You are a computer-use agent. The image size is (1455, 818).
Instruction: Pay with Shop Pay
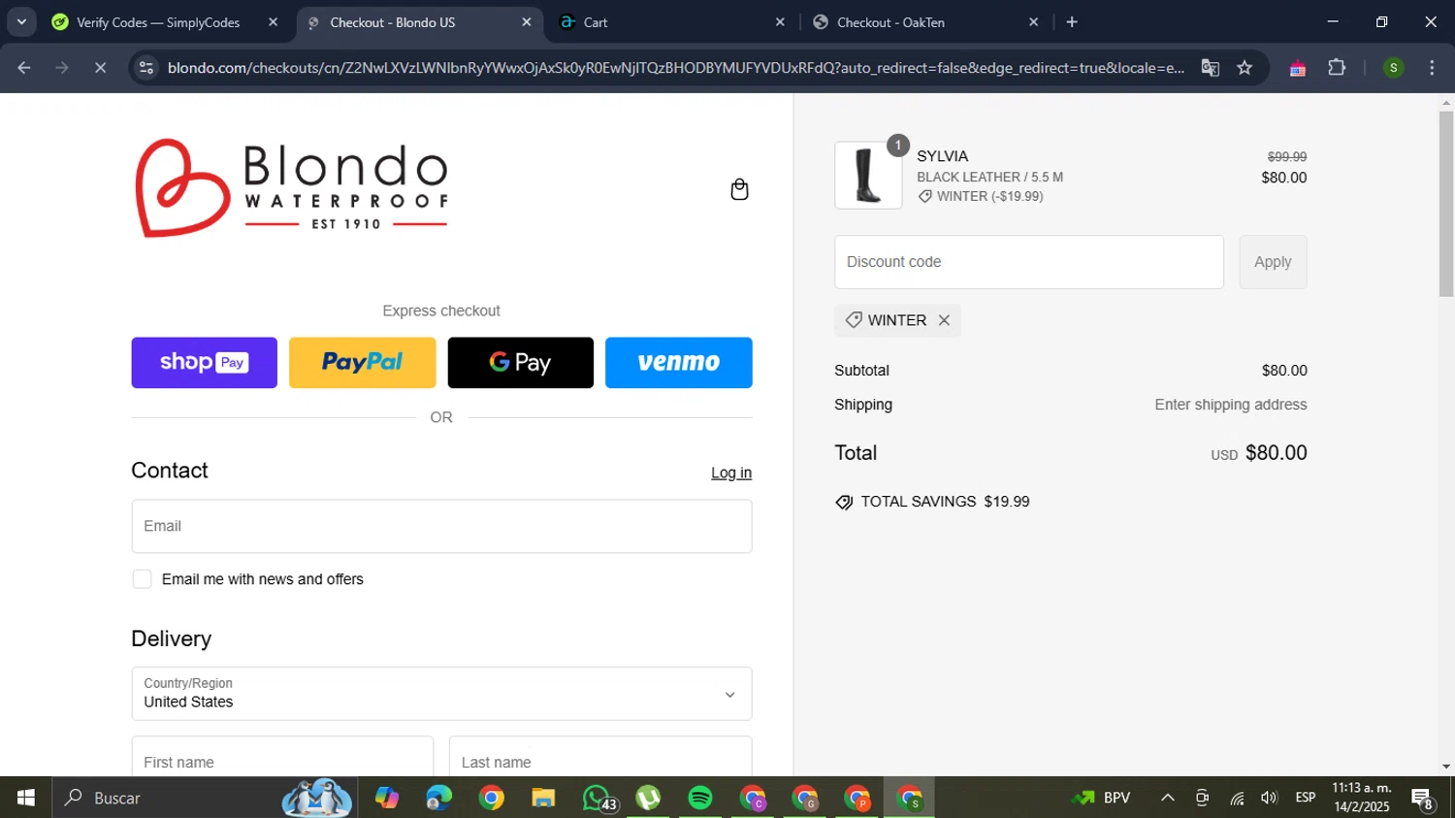point(205,363)
